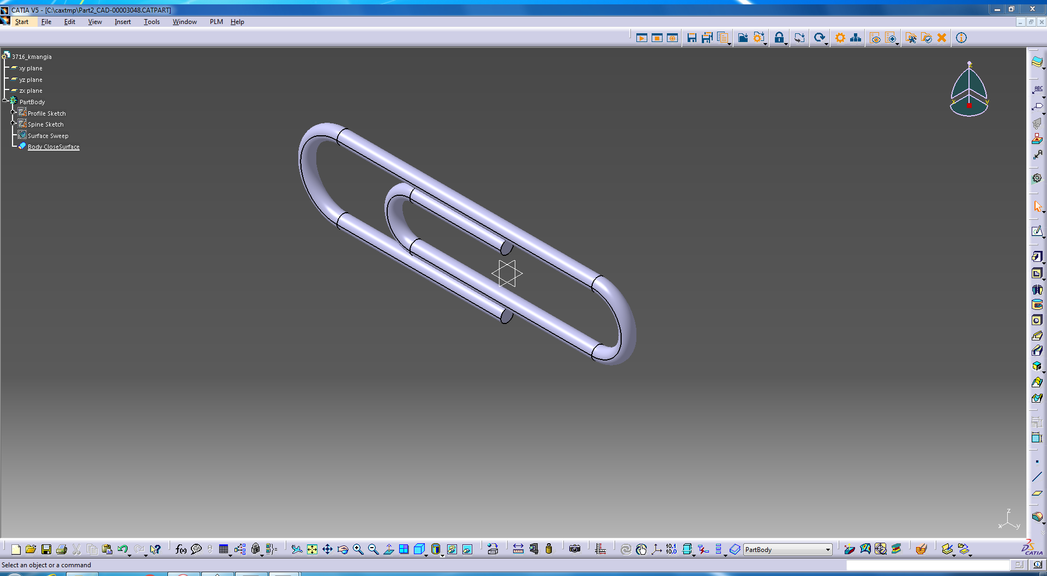Click the Fit All In view icon
Screen dimensions: 1047x576
(312, 549)
